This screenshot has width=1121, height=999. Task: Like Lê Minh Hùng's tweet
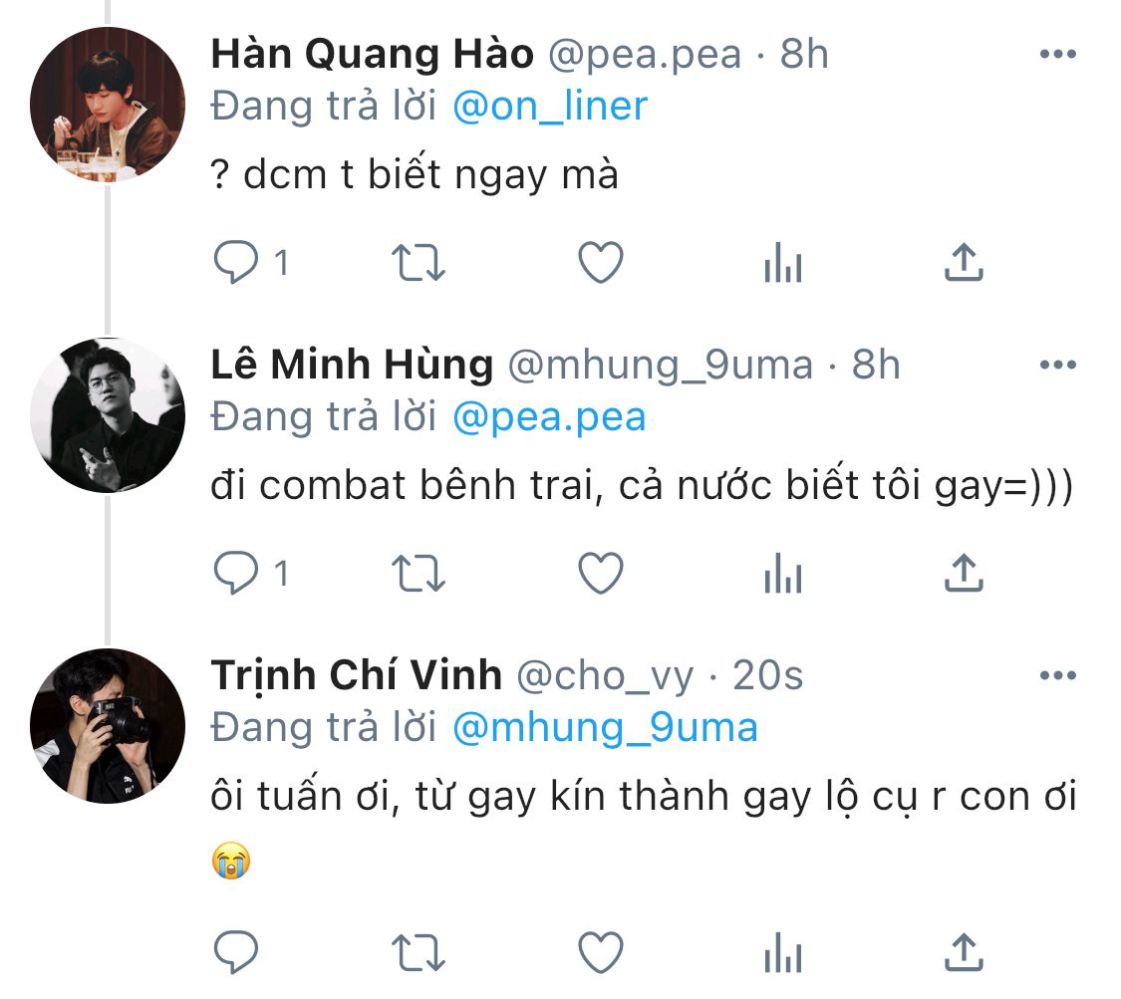pyautogui.click(x=601, y=574)
